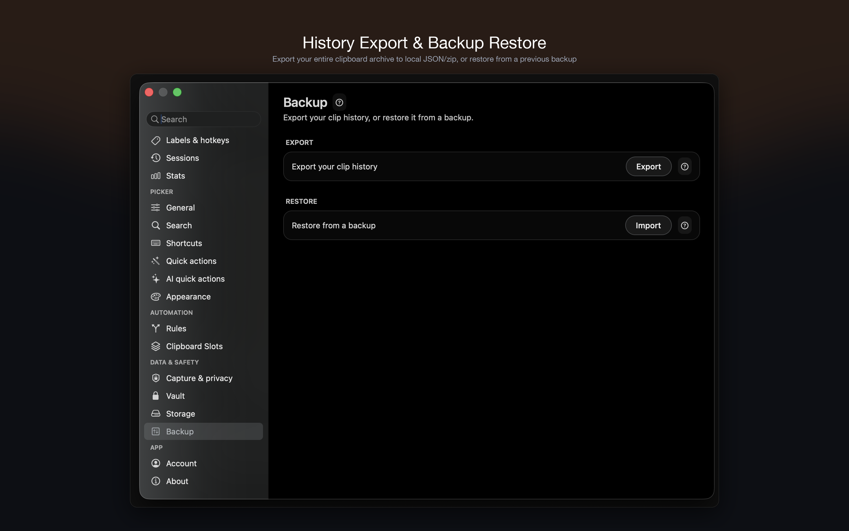
Task: Click the Export button
Action: [x=648, y=166]
